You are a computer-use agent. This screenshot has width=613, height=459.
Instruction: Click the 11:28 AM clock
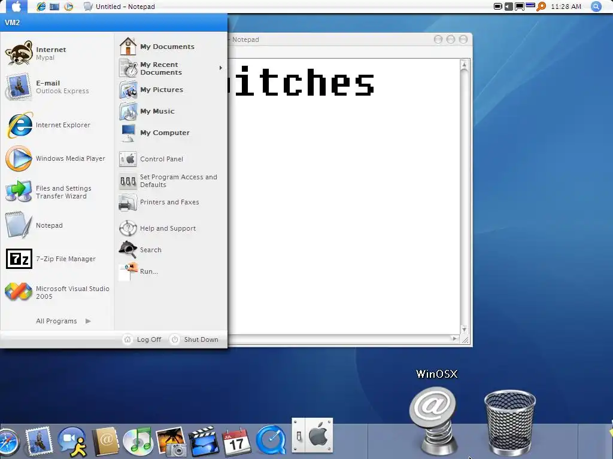(566, 7)
